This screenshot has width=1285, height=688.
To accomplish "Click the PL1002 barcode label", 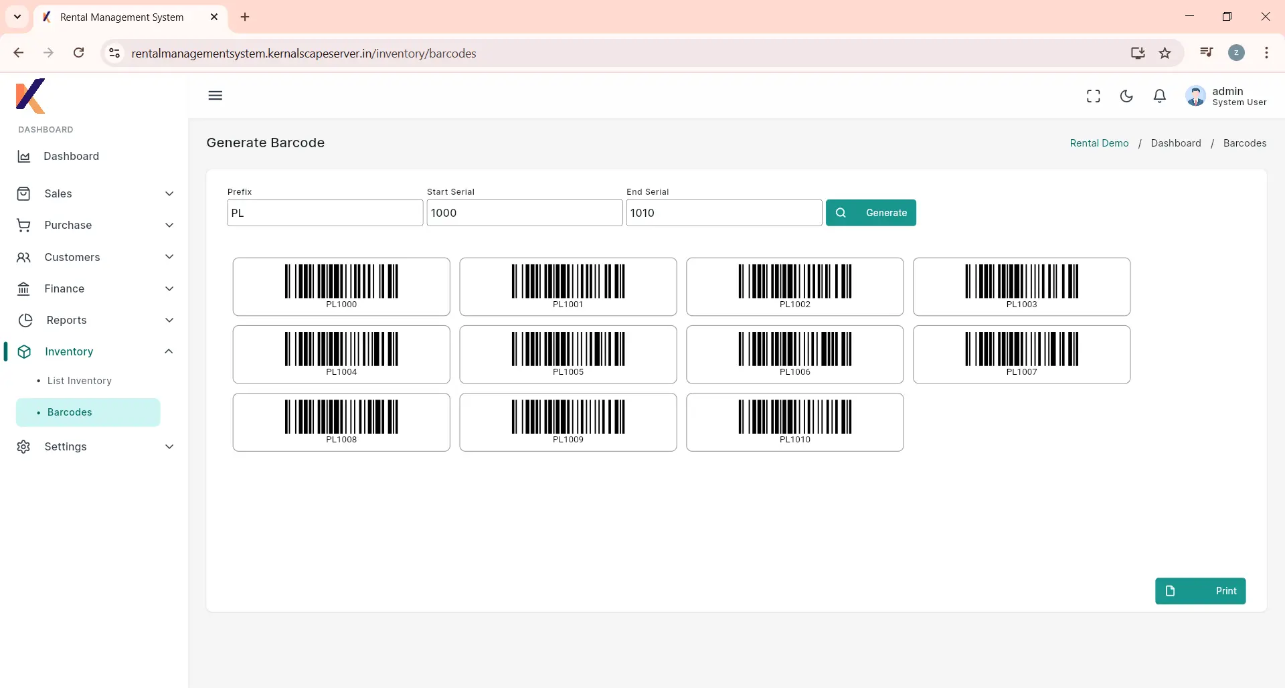I will click(795, 305).
